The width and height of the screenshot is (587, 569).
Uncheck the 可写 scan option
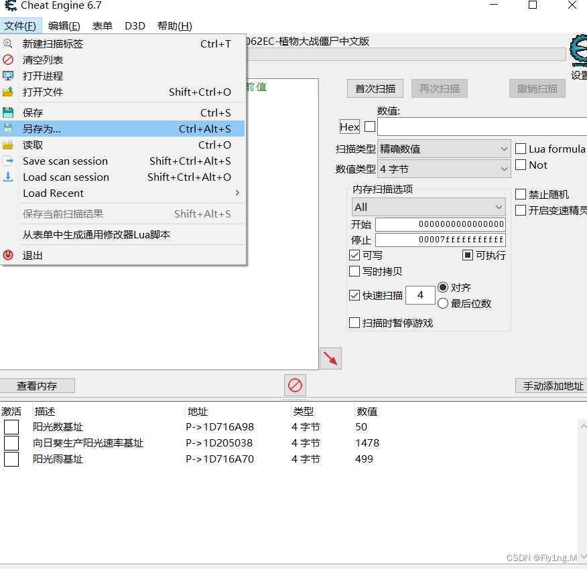tap(354, 254)
